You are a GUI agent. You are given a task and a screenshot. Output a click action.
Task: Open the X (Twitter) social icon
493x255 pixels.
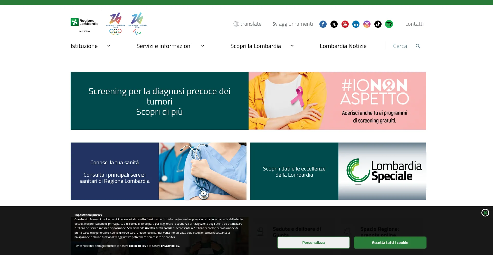pos(334,24)
